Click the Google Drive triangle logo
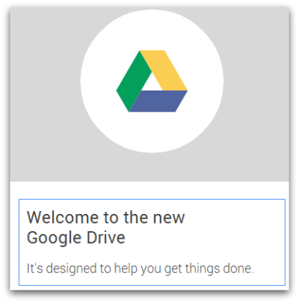This screenshot has height=303, width=299. [152, 81]
